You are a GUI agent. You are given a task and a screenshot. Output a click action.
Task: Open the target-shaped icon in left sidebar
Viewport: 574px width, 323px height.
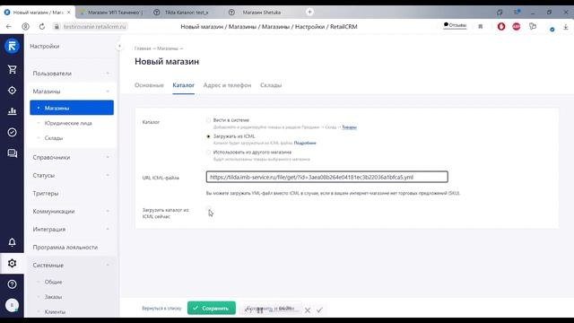pos(12,90)
